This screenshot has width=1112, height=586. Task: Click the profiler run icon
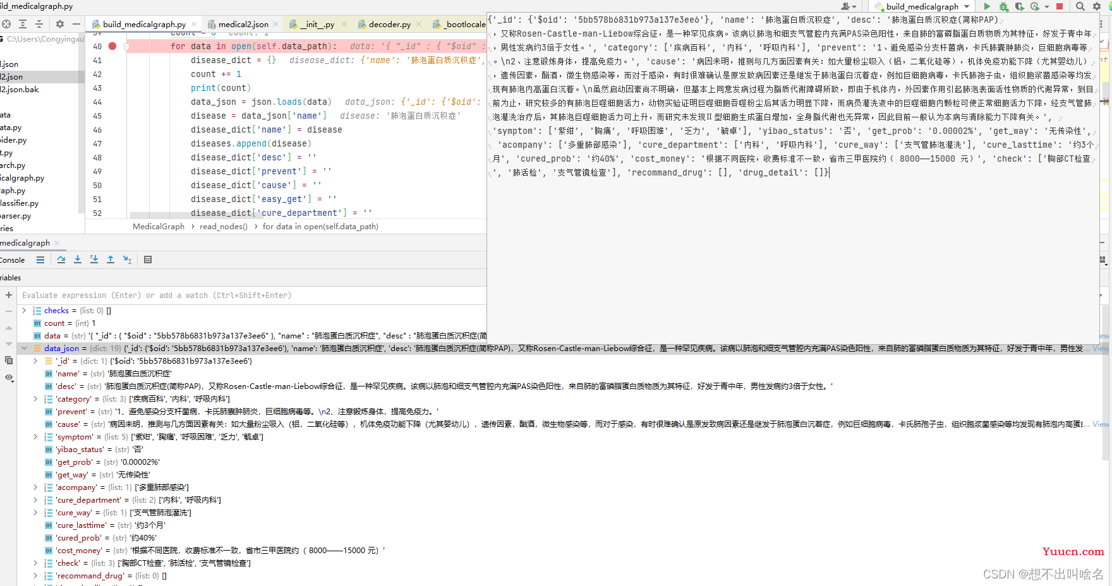pyautogui.click(x=1034, y=6)
